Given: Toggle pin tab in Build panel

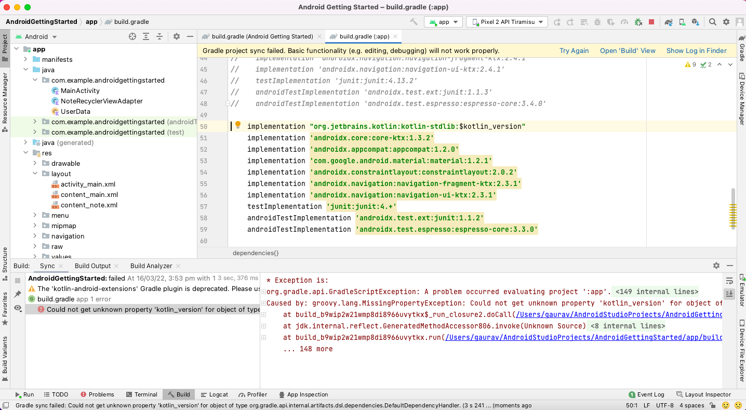Looking at the screenshot, I should coord(18,294).
